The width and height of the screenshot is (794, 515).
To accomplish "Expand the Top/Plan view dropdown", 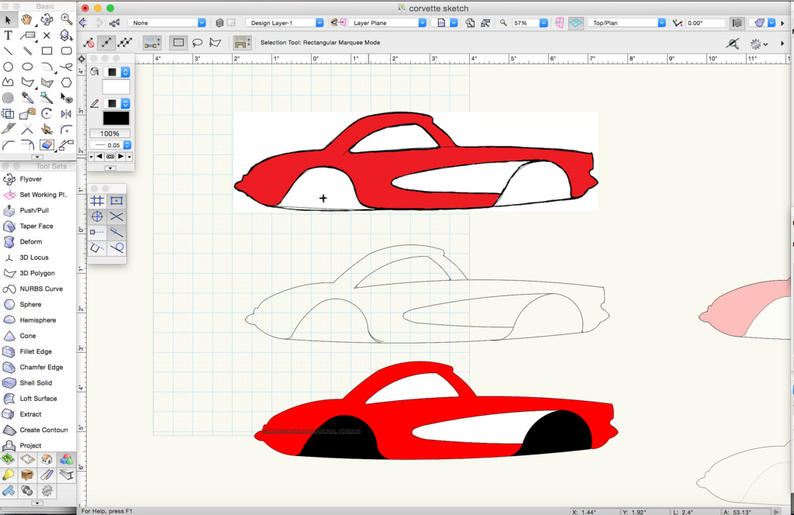I will point(628,23).
